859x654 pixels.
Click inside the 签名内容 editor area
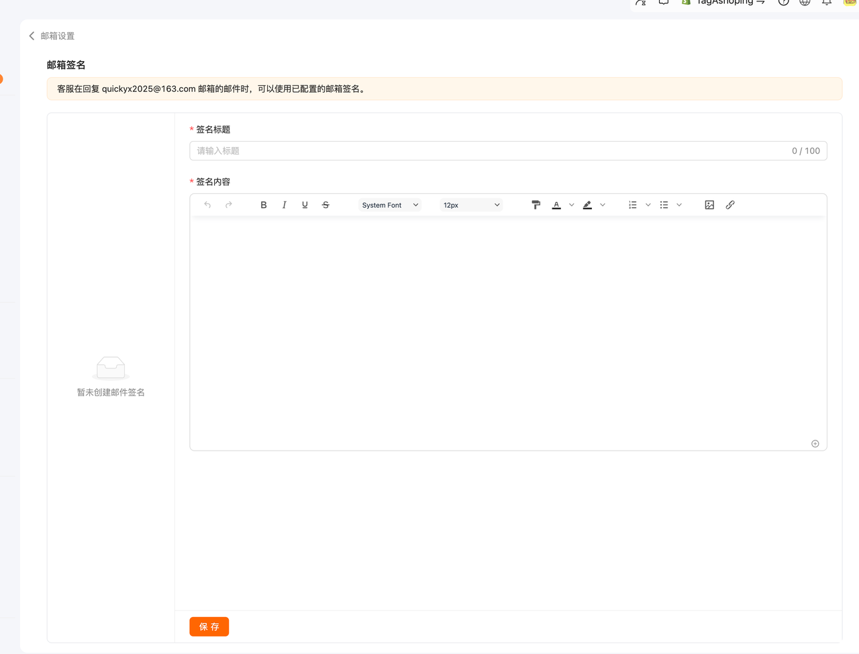pos(508,332)
